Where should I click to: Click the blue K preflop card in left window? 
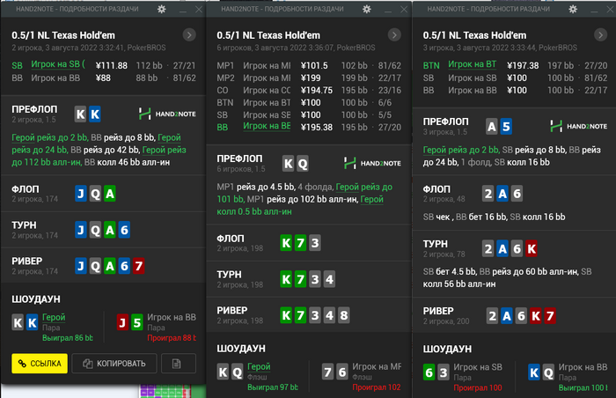(x=95, y=114)
